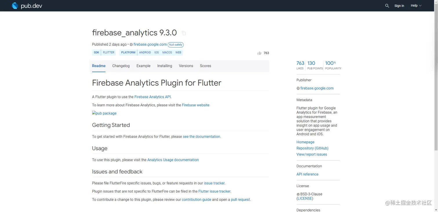This screenshot has height=212, width=438.
Task: Select the Versions tab
Action: point(186,66)
